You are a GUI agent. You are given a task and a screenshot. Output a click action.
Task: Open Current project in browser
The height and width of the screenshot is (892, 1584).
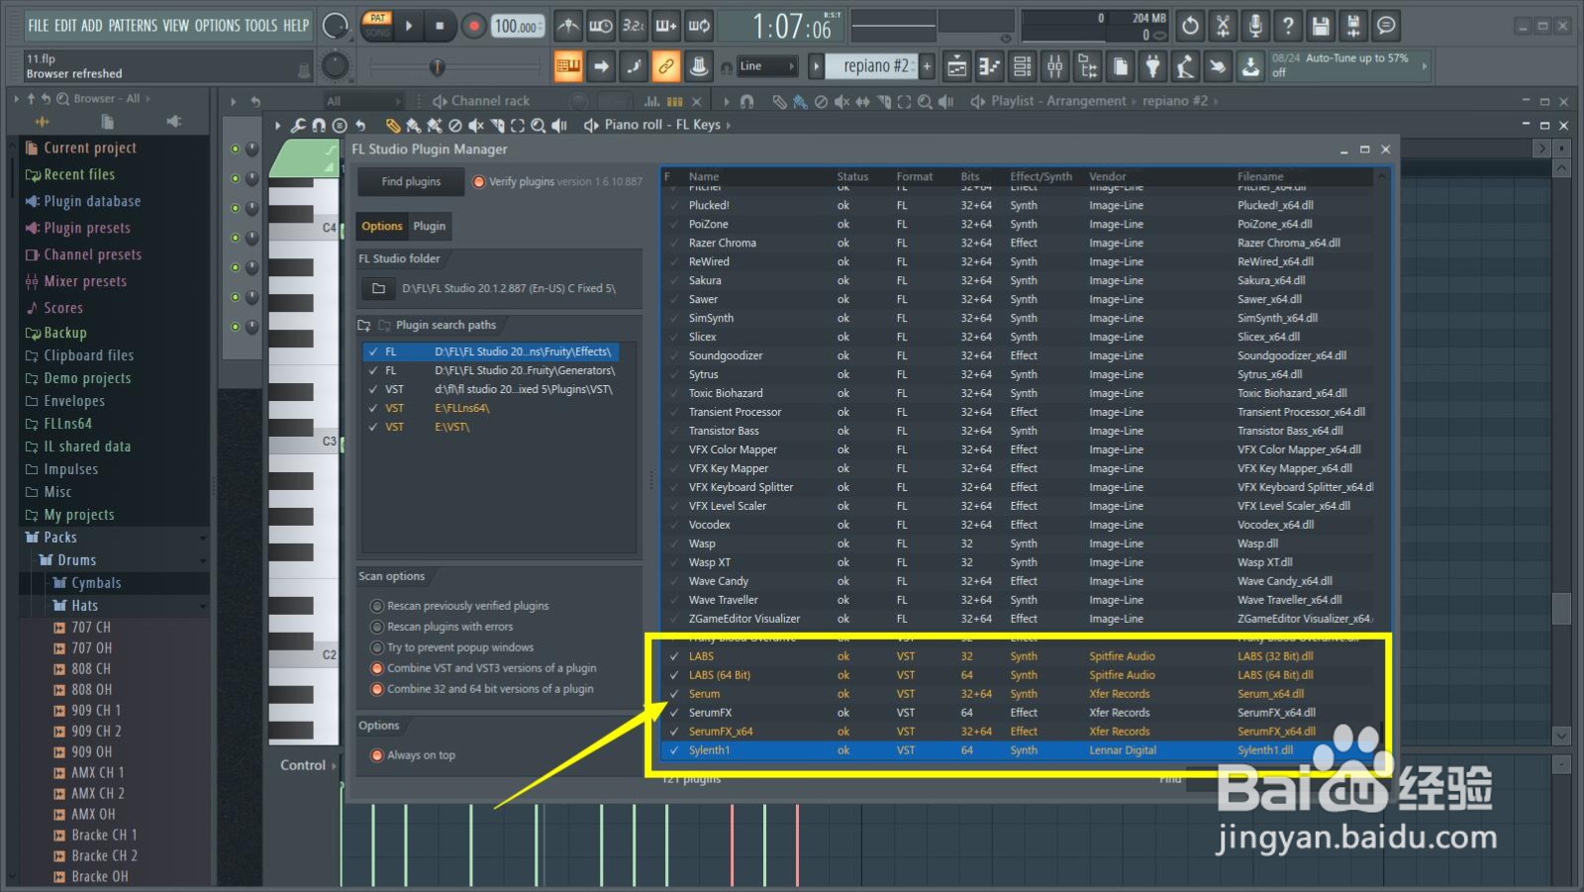90,148
